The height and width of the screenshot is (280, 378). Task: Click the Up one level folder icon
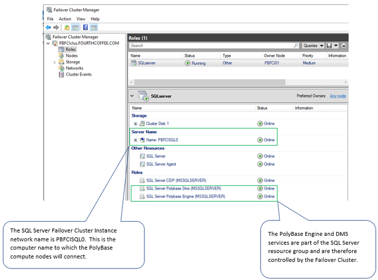pyautogui.click(x=67, y=27)
